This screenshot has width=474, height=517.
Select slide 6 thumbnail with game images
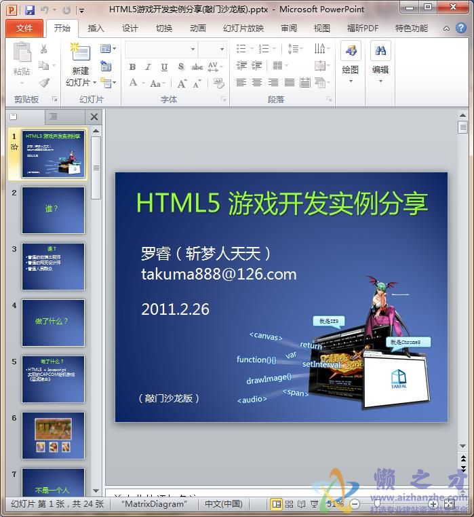click(53, 436)
